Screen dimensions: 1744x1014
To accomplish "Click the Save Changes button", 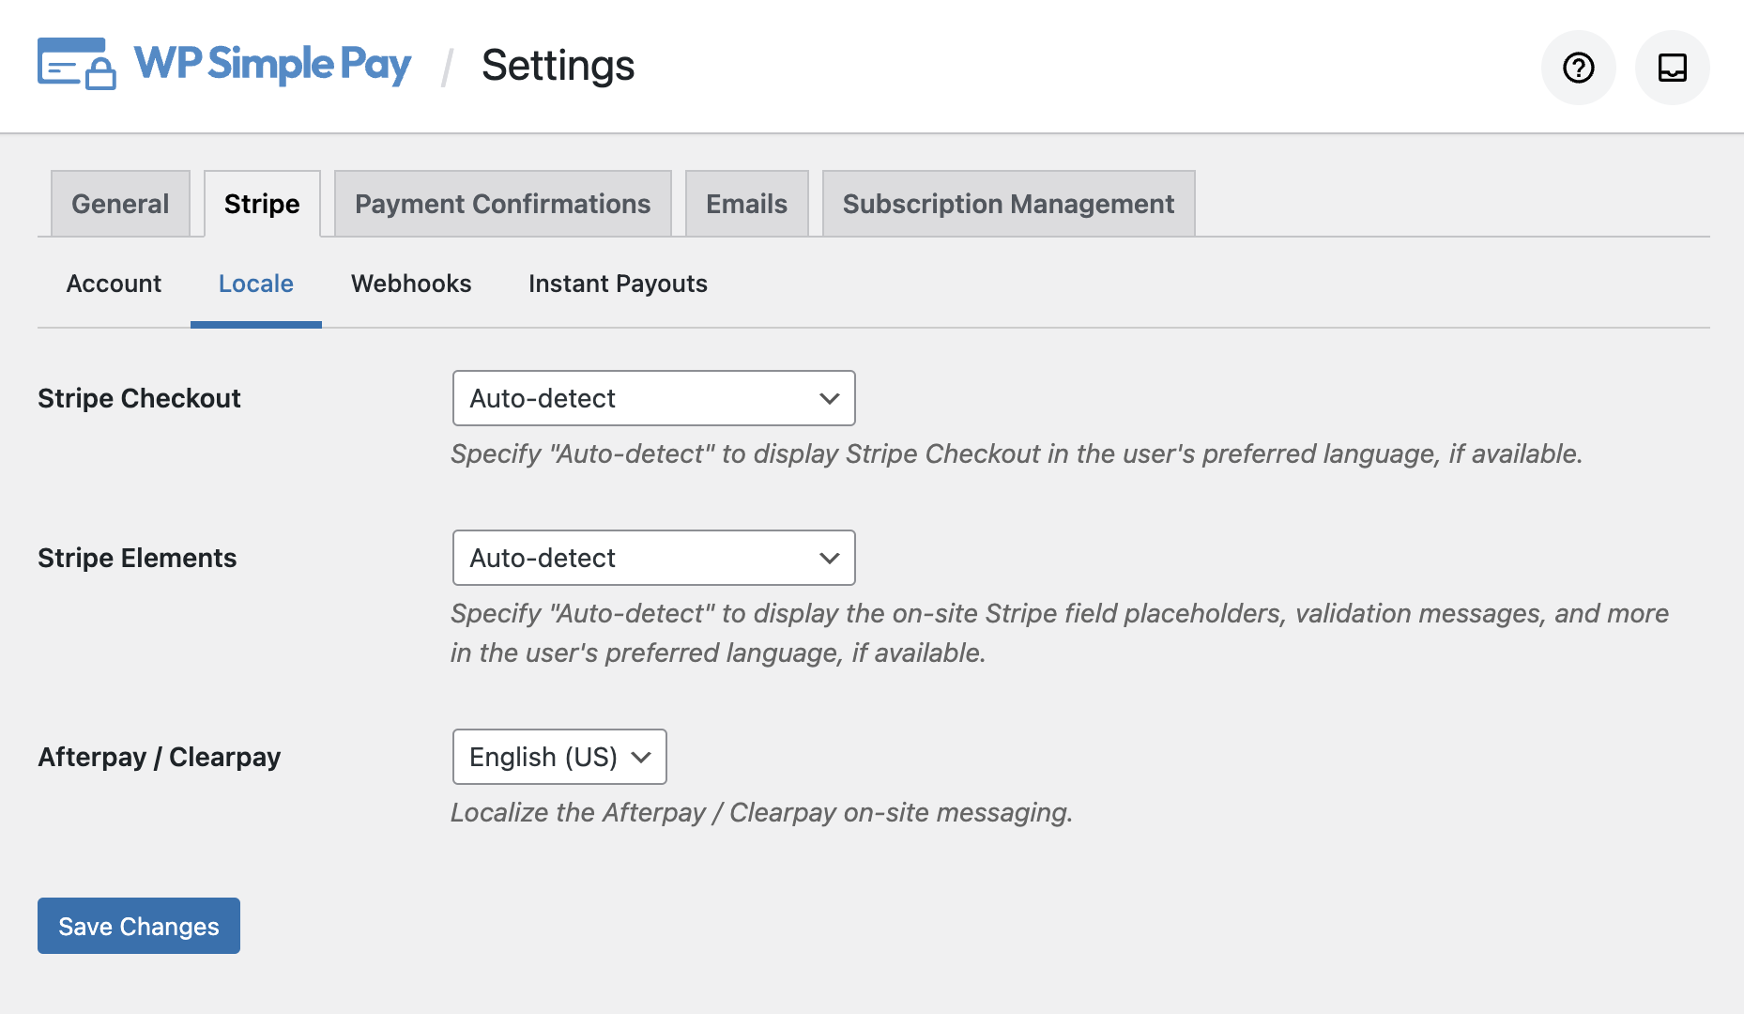I will point(138,926).
